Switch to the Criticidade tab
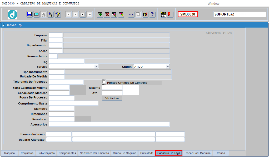This screenshot has width=269, height=157. [x=147, y=153]
